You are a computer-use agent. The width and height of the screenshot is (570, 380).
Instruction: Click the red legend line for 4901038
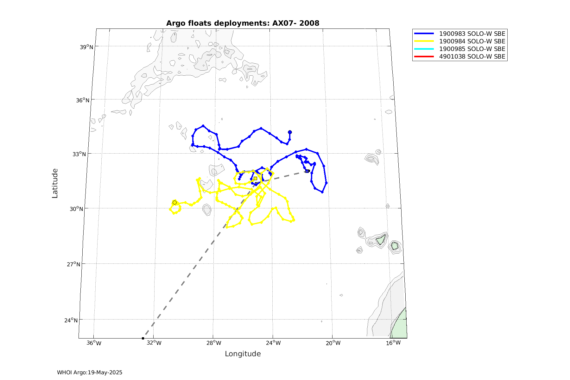424,56
